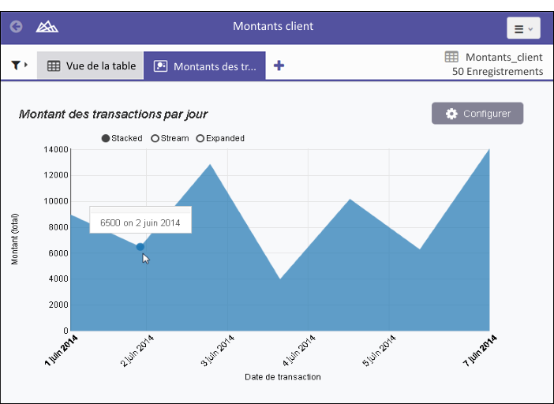The width and height of the screenshot is (554, 404).
Task: Click the chart icon in Montants tab
Action: pyautogui.click(x=160, y=66)
